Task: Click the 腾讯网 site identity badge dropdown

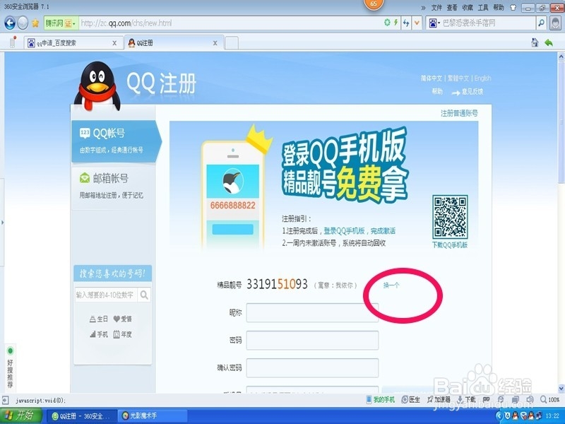Action: 61,23
